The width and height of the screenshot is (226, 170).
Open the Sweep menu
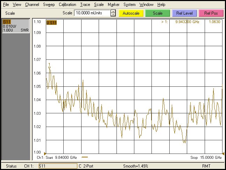49,5
